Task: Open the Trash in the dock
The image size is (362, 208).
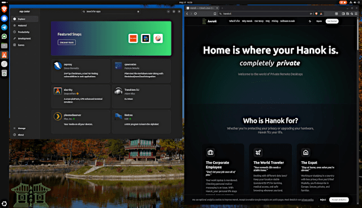Action: coord(4,73)
